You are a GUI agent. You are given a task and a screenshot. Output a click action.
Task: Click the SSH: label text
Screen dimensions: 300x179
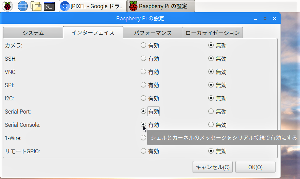11,59
